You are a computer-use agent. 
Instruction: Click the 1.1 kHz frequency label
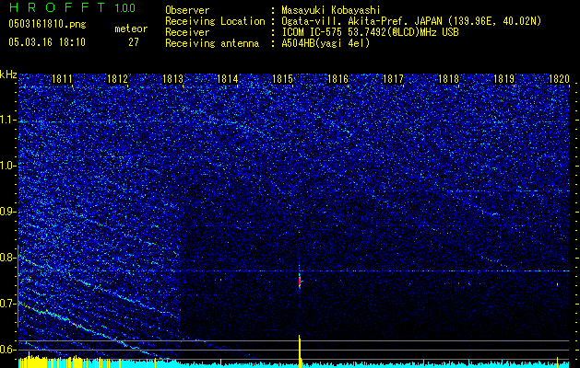[x=8, y=120]
